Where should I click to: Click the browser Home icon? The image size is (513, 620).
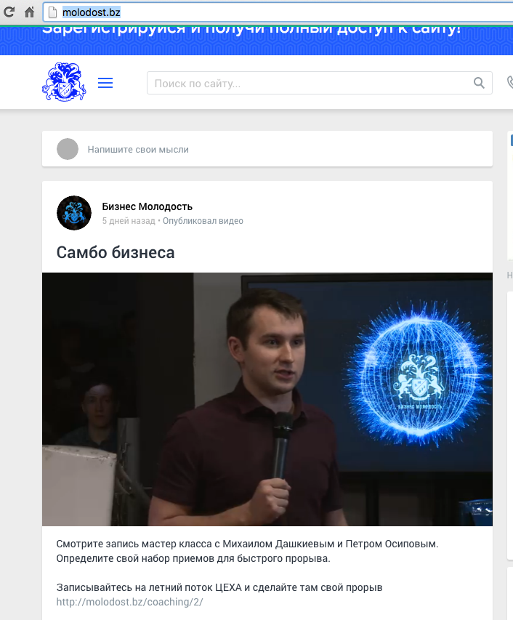30,12
